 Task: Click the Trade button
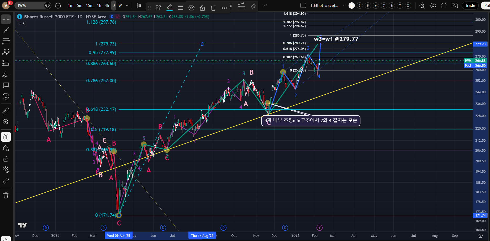pos(470,6)
